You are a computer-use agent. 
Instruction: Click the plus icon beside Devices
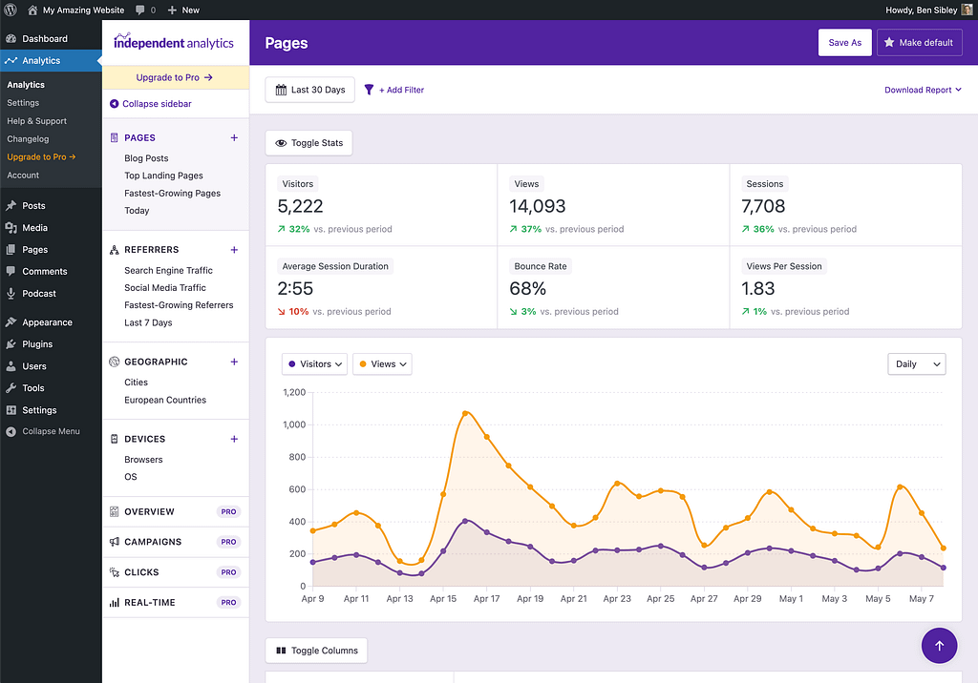[234, 439]
